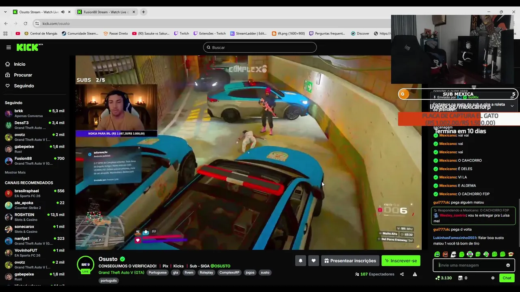Open Fusion88 channel in following list
Screen dimensions: 520x292
35,161
